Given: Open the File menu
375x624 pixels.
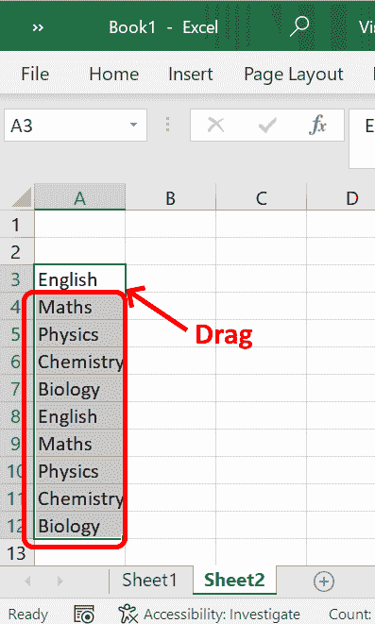Looking at the screenshot, I should (35, 74).
